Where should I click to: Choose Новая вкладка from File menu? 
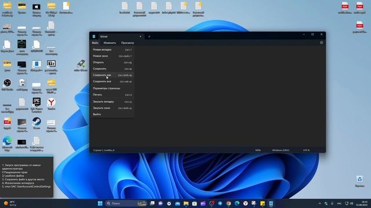click(112, 50)
